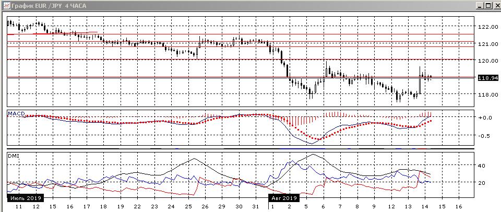Click date 31 on the time axis
Viewport: 501px width, 212px height.
point(255,207)
